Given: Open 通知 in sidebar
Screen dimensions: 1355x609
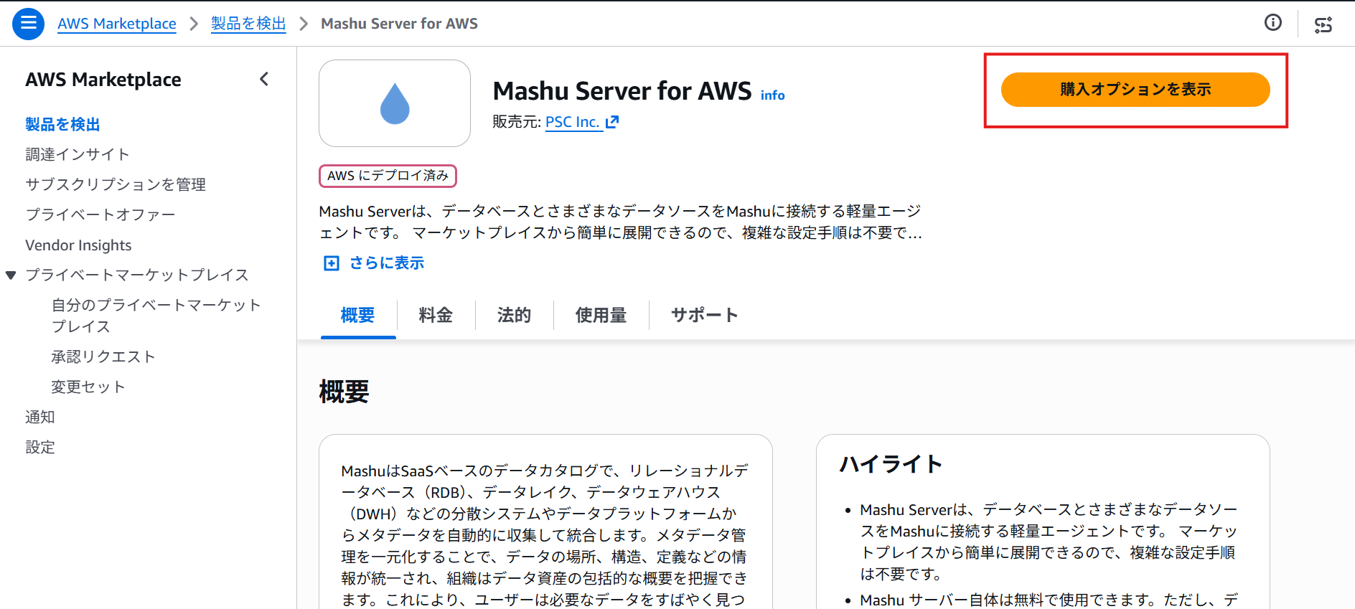Looking at the screenshot, I should [40, 417].
